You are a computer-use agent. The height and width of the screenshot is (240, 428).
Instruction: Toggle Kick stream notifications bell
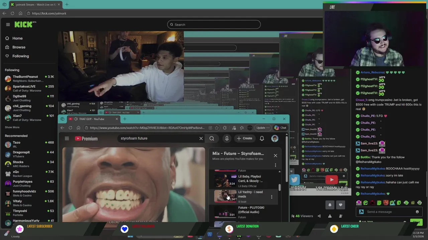[x=330, y=205]
